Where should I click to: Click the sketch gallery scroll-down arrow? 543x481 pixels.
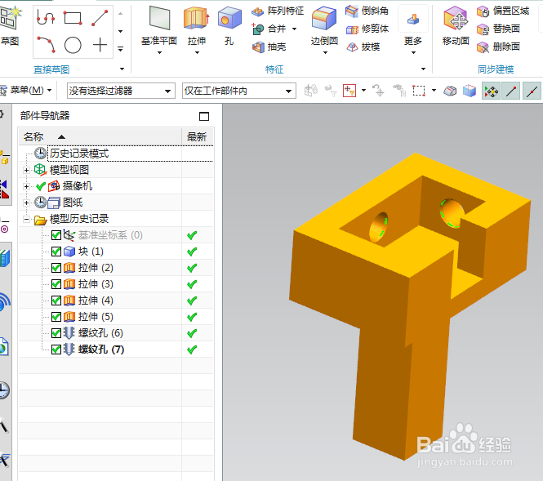tap(121, 32)
